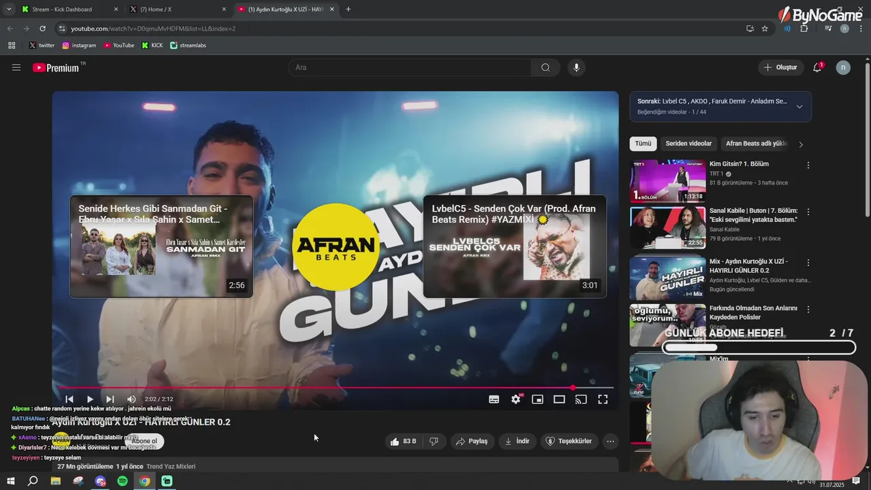Viewport: 871px width, 490px height.
Task: Select the Seriden videolar chip
Action: [689, 144]
